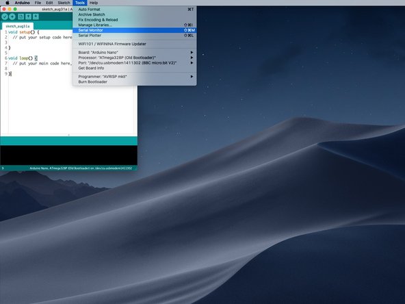Screen dimensions: 405x304
Task: Click the Upload arrow icon
Action: tap(12, 16)
